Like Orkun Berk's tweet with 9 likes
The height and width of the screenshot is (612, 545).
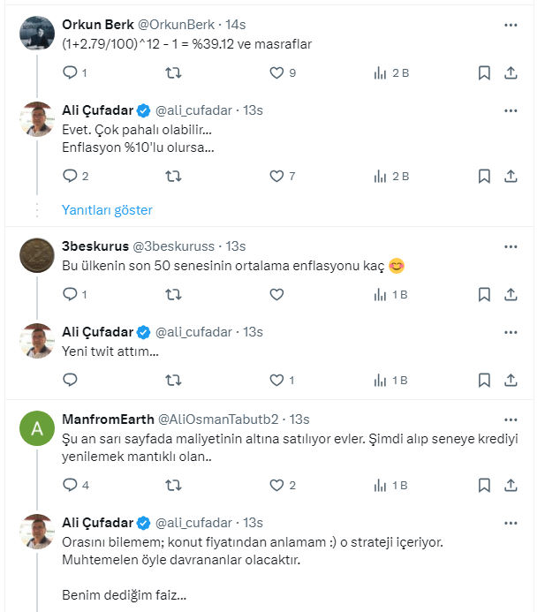point(276,73)
